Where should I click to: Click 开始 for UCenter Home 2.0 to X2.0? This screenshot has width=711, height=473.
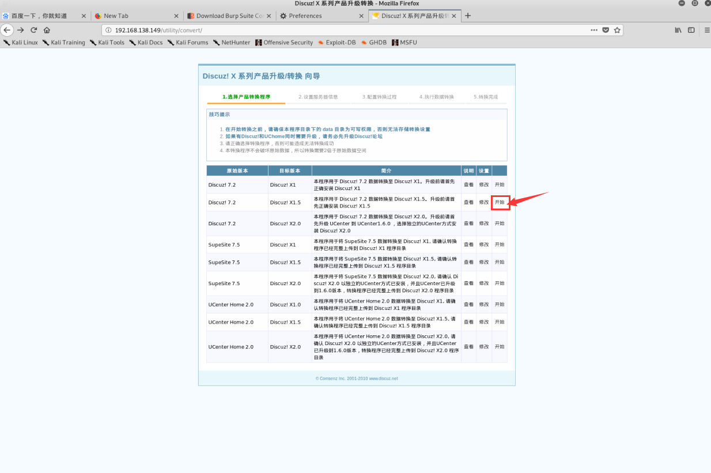coord(500,347)
